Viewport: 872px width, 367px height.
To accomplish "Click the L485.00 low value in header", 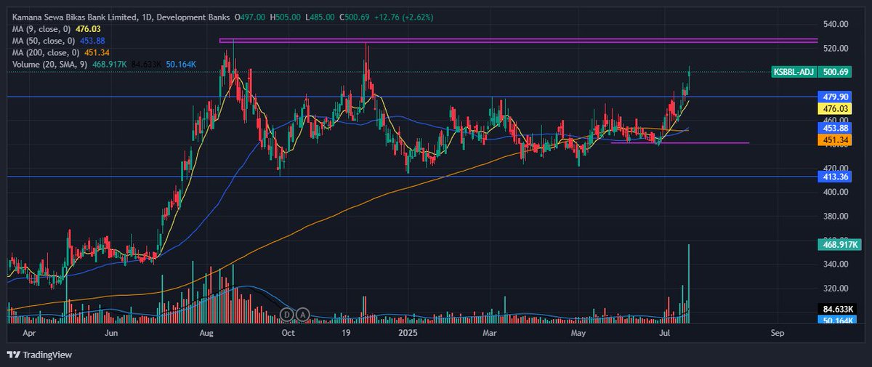I will click(x=318, y=16).
